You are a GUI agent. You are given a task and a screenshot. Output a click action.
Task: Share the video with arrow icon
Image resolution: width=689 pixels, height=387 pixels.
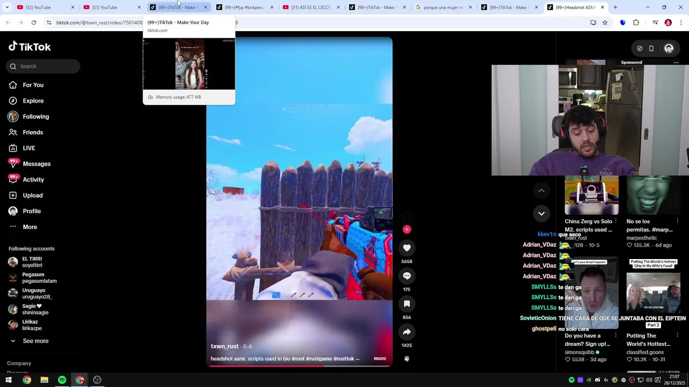(407, 332)
